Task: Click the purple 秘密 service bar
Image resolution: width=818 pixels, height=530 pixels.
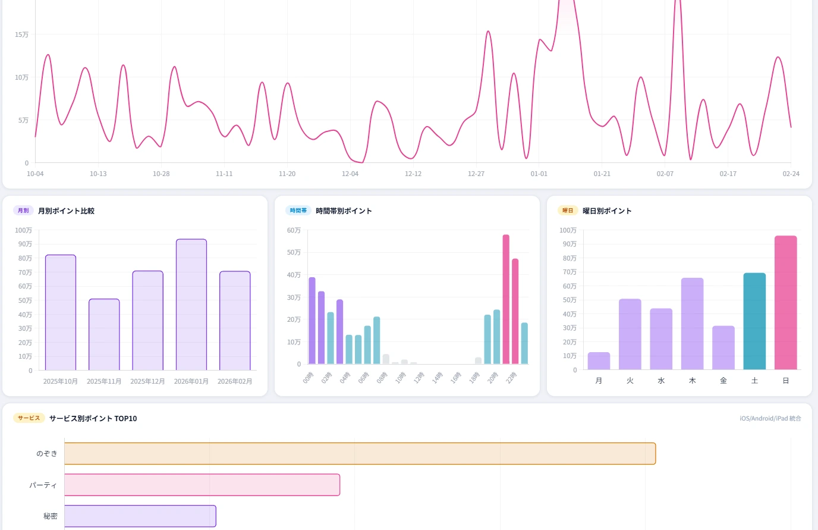Action: point(140,516)
